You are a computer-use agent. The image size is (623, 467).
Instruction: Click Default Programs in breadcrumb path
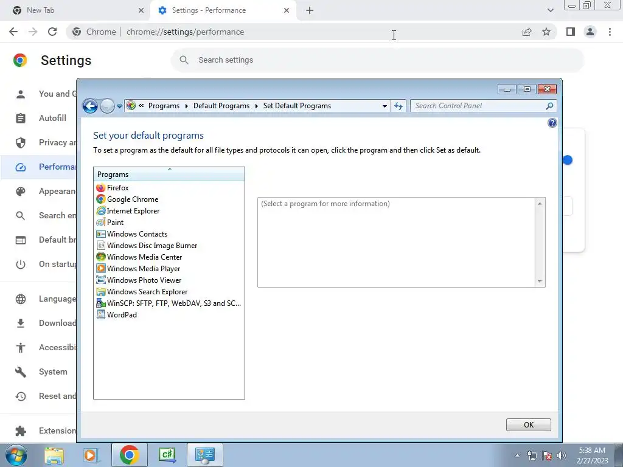[x=221, y=106]
